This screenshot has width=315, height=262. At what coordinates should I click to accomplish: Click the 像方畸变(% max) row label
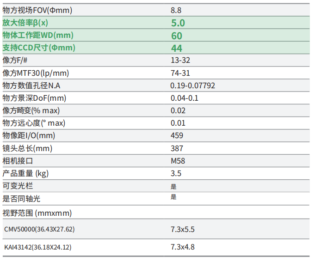31,110
